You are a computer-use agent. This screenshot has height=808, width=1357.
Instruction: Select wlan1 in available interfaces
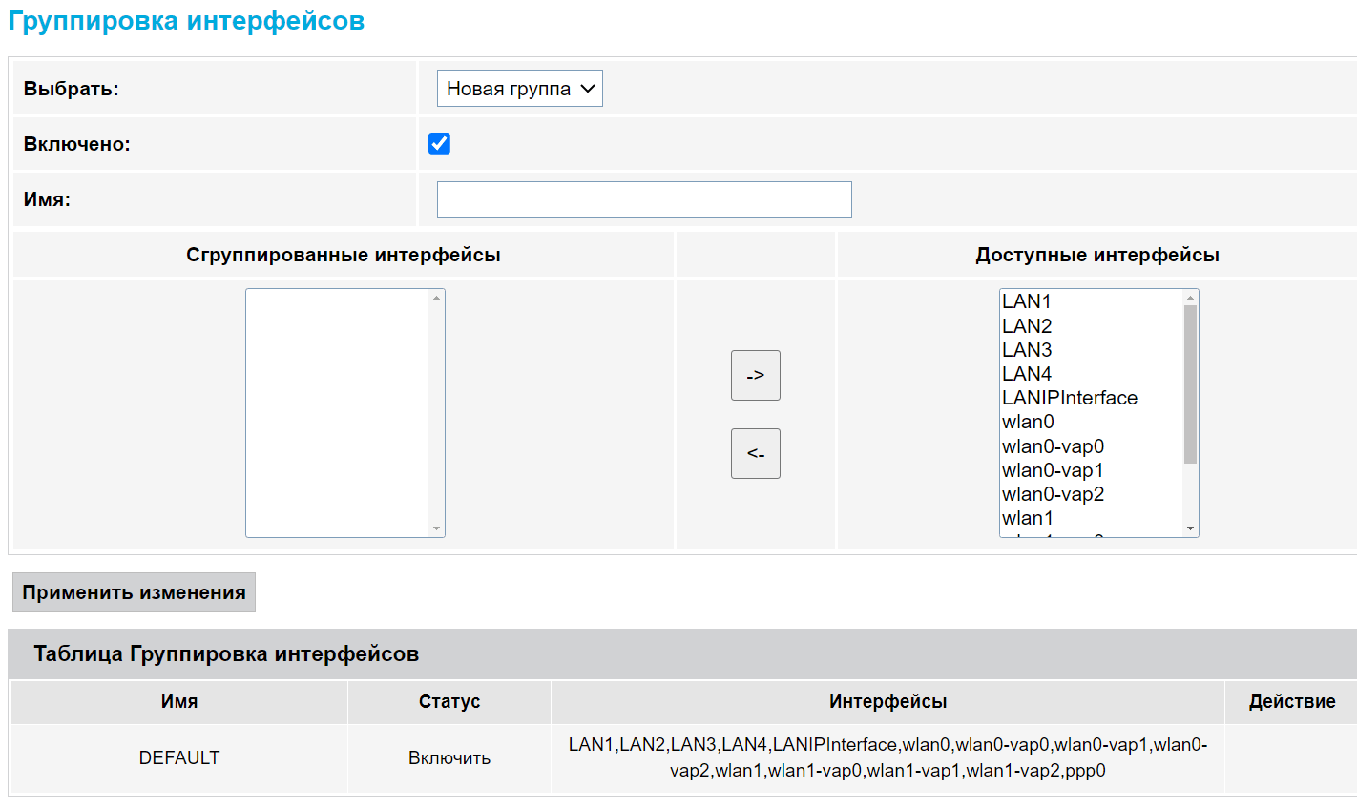click(x=1028, y=518)
